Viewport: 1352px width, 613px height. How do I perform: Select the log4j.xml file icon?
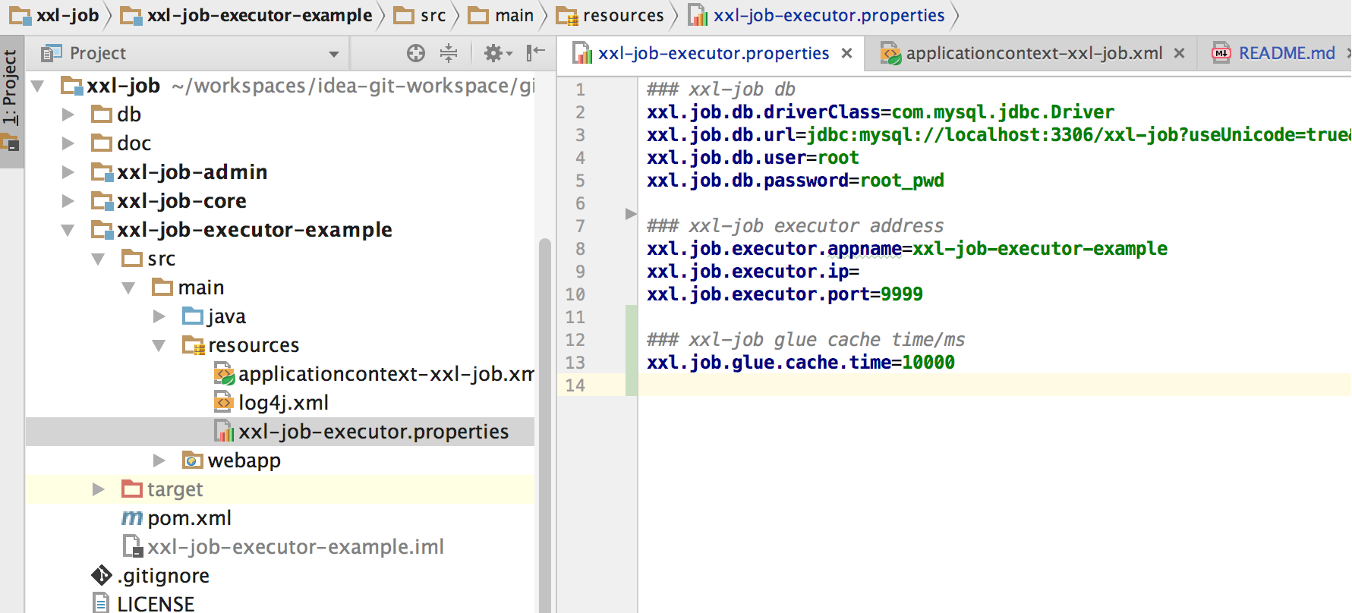point(224,403)
